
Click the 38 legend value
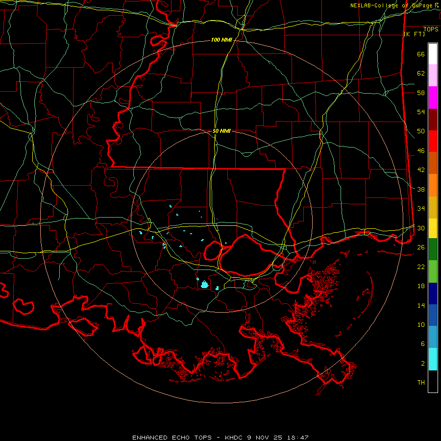421,189
